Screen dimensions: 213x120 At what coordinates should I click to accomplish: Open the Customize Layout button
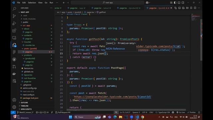171,3
